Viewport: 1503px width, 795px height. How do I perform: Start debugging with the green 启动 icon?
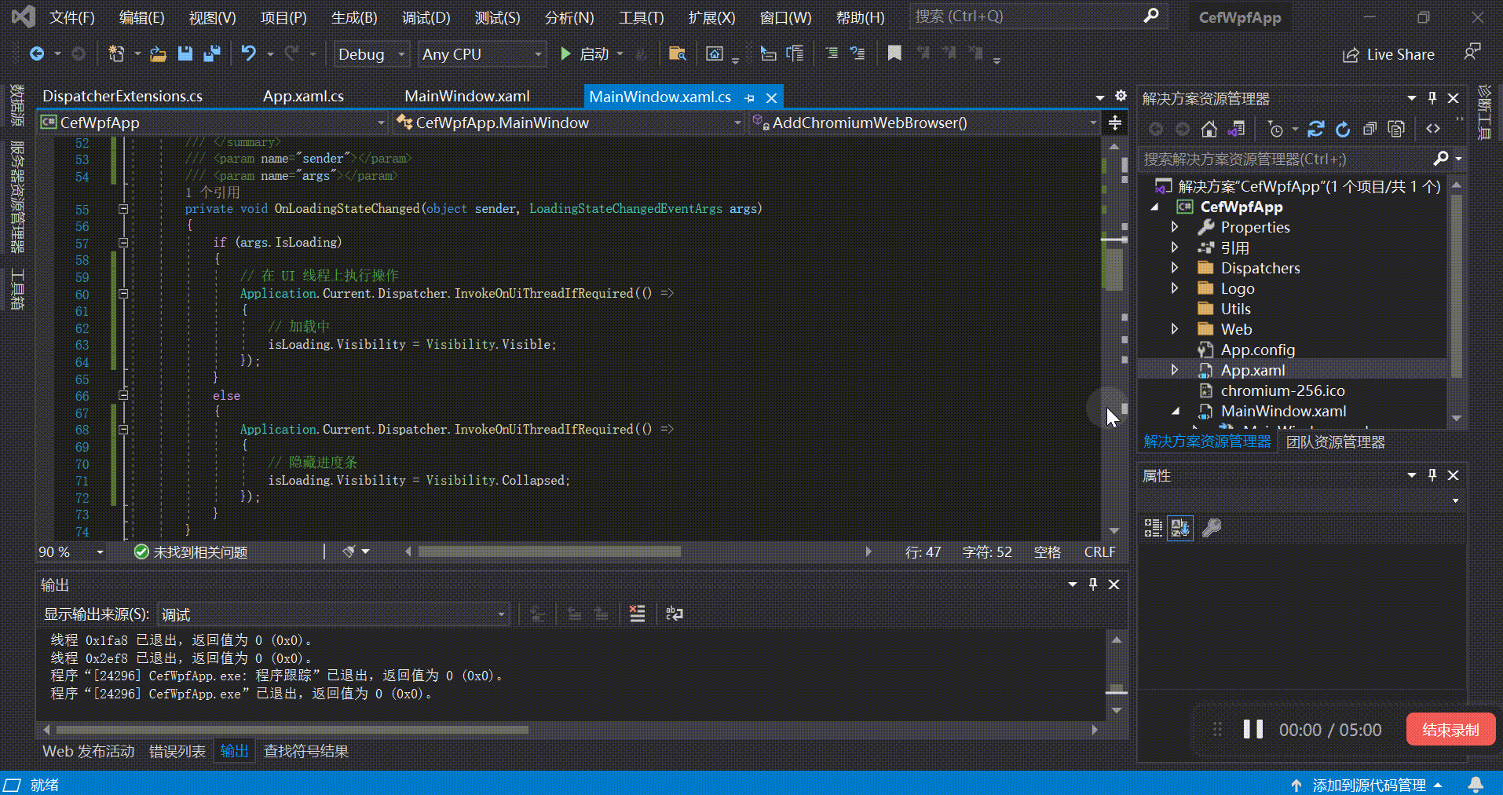coord(566,54)
